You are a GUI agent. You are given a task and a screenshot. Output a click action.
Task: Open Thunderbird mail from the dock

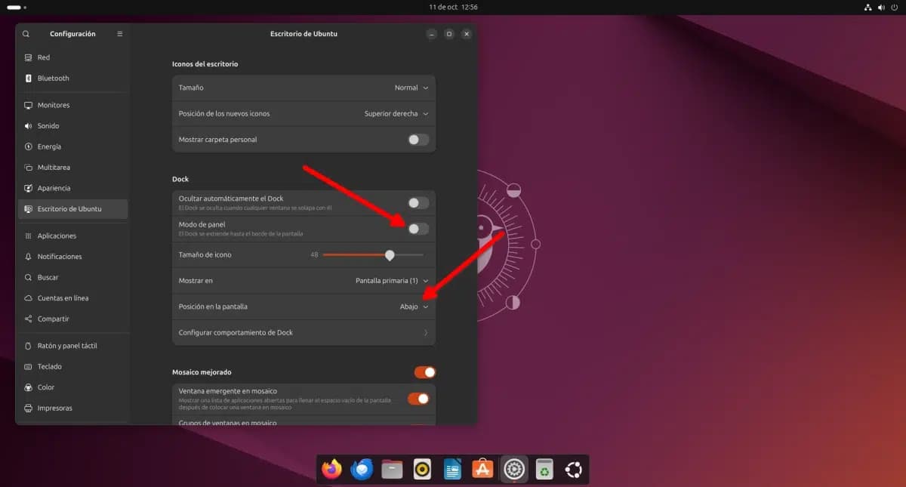click(x=362, y=470)
